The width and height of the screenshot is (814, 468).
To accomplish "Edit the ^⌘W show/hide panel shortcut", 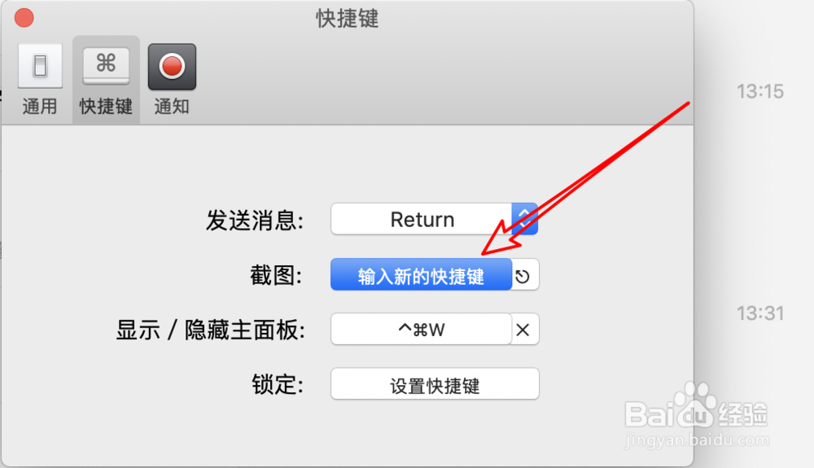I will click(421, 329).
